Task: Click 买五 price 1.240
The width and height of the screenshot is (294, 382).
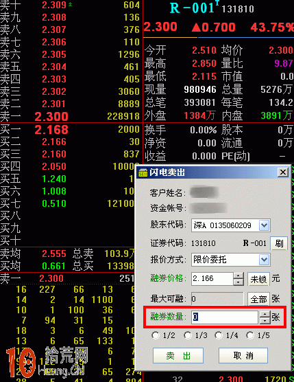Action: [54, 179]
